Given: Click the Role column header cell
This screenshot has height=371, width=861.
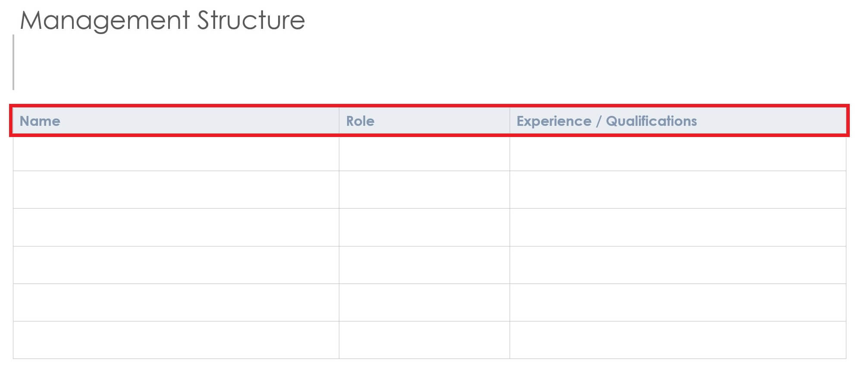Looking at the screenshot, I should pyautogui.click(x=424, y=121).
